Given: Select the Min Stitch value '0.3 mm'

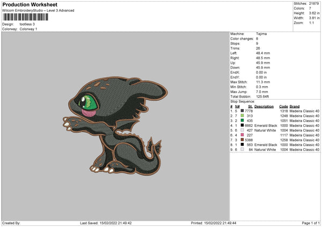Looking at the screenshot, I should 262,87.
